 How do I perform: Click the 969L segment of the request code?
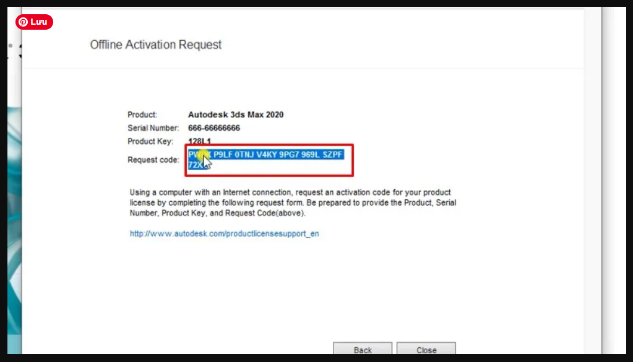coord(306,155)
